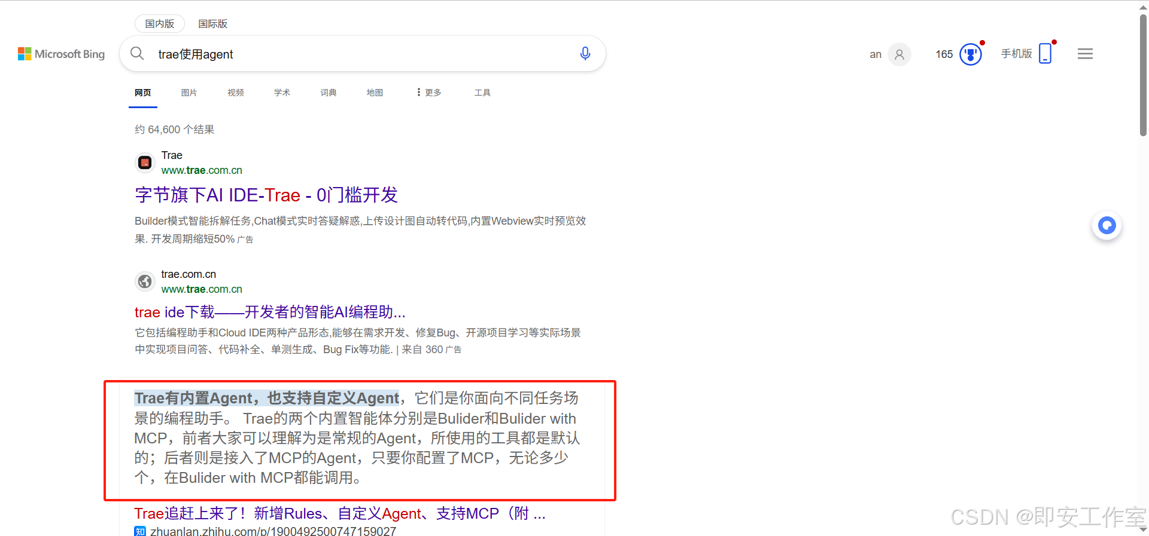Click the Trae site name label
The height and width of the screenshot is (536, 1149).
click(172, 155)
